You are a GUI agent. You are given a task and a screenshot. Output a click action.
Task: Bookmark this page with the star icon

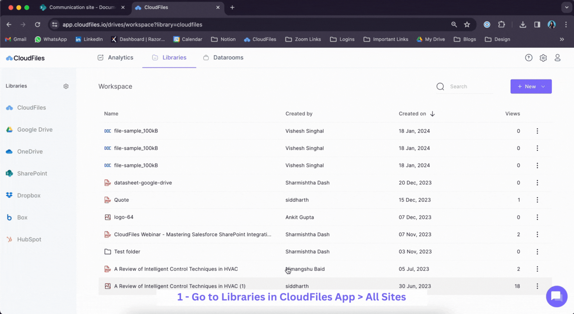(467, 24)
